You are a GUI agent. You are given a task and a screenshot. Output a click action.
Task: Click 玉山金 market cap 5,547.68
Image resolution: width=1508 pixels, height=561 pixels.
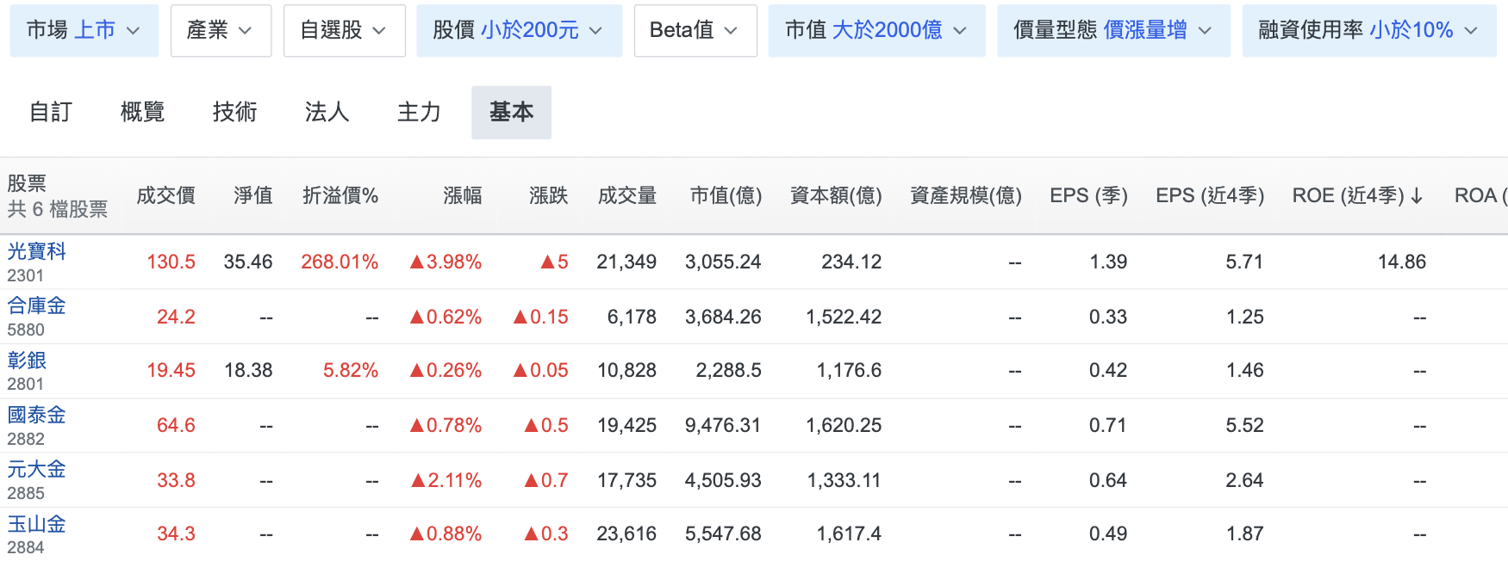coord(723,533)
